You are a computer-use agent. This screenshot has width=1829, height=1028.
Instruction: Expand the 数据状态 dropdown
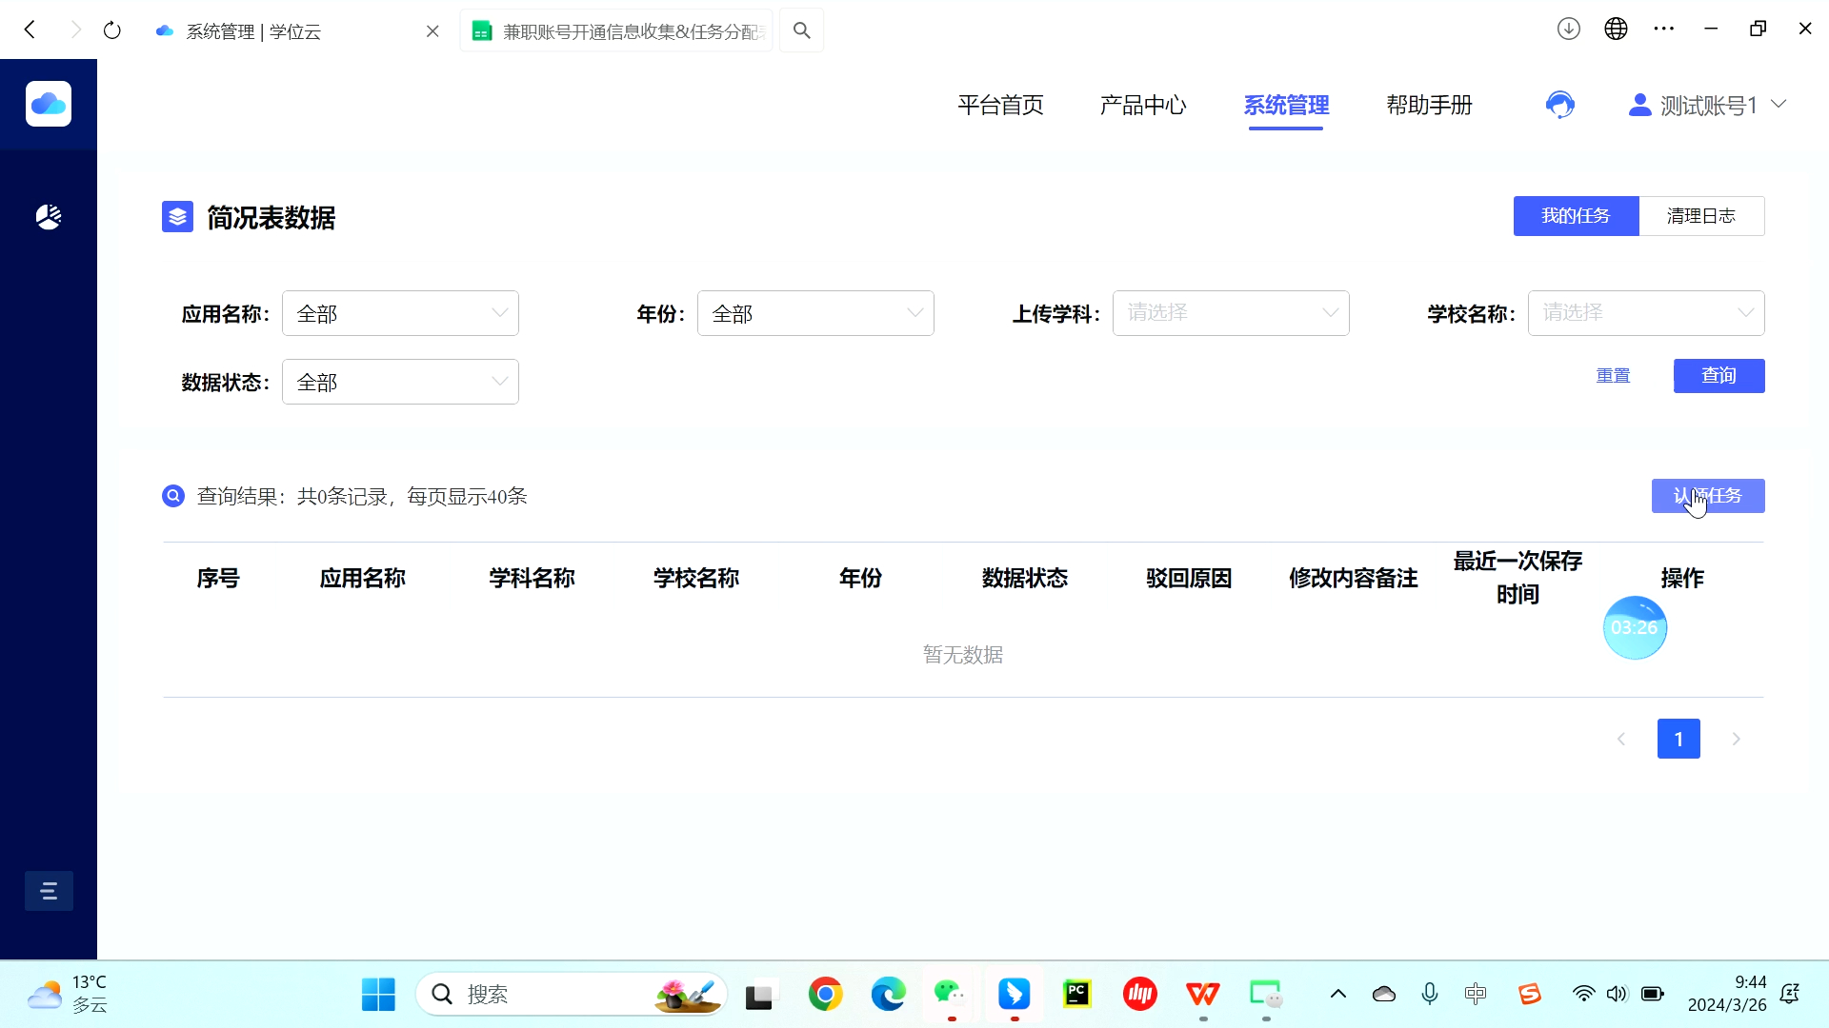[x=400, y=381]
